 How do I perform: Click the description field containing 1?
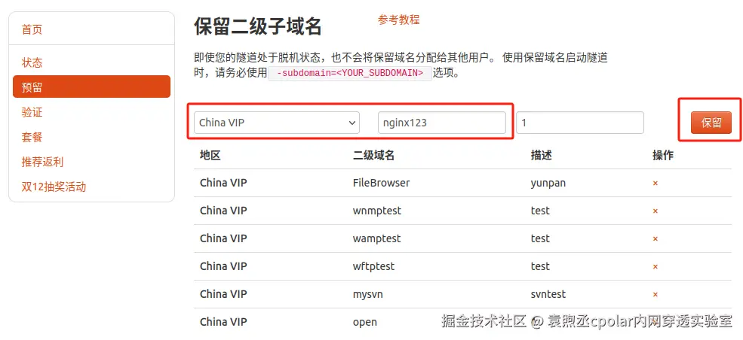click(x=580, y=123)
